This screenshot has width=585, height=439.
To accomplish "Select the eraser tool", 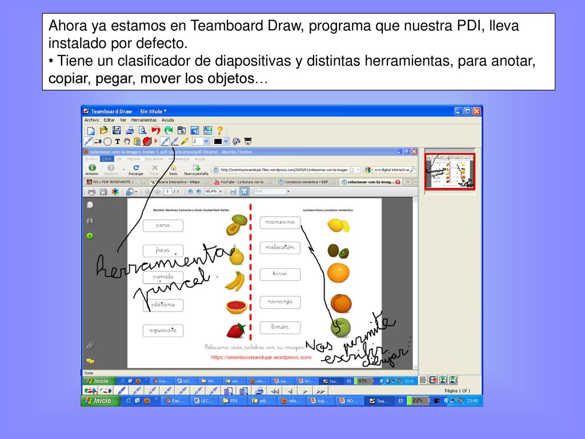I will pos(98,142).
